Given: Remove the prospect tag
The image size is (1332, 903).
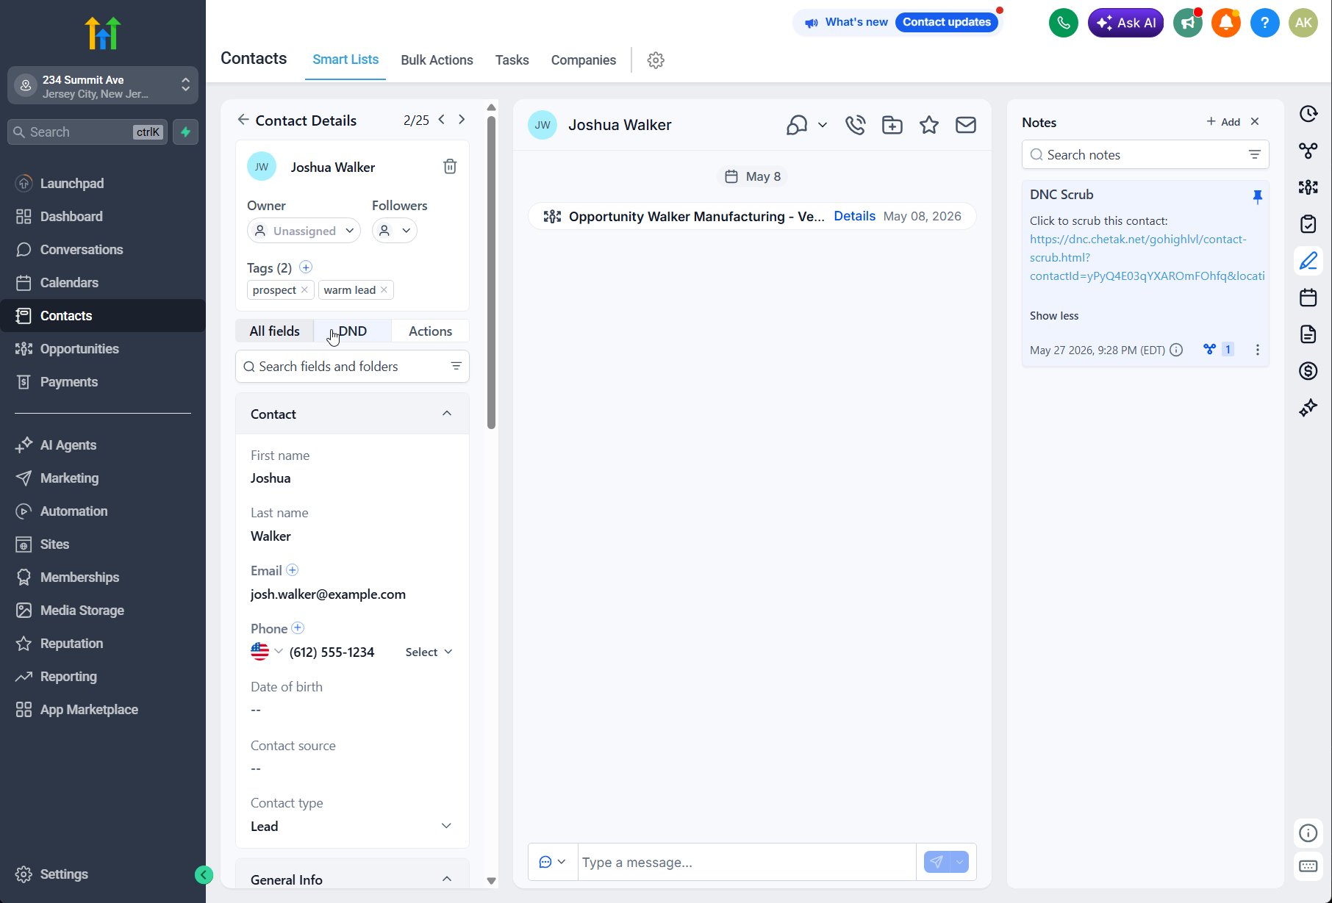Looking at the screenshot, I should pos(304,290).
